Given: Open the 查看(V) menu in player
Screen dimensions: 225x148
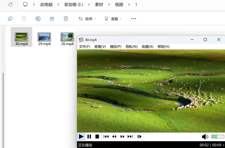Looking at the screenshot, I should (x=100, y=47).
